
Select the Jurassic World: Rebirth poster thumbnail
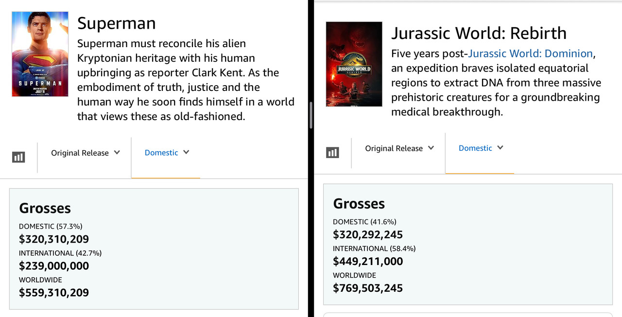coord(354,64)
